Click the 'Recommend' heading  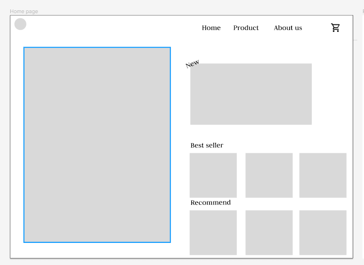coord(210,203)
